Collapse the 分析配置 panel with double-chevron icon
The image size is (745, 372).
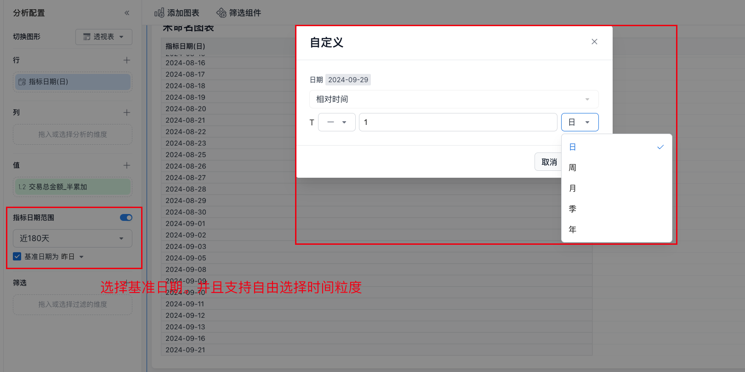tap(127, 13)
